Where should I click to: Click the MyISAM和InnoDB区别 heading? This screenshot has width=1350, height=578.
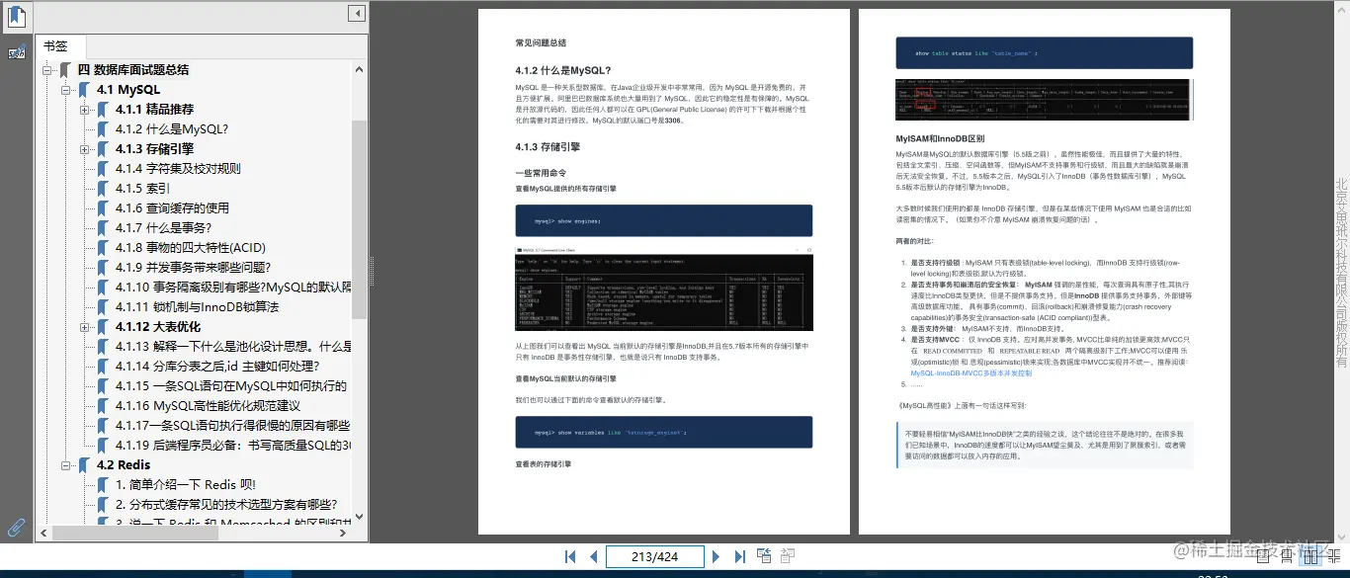coord(940,139)
